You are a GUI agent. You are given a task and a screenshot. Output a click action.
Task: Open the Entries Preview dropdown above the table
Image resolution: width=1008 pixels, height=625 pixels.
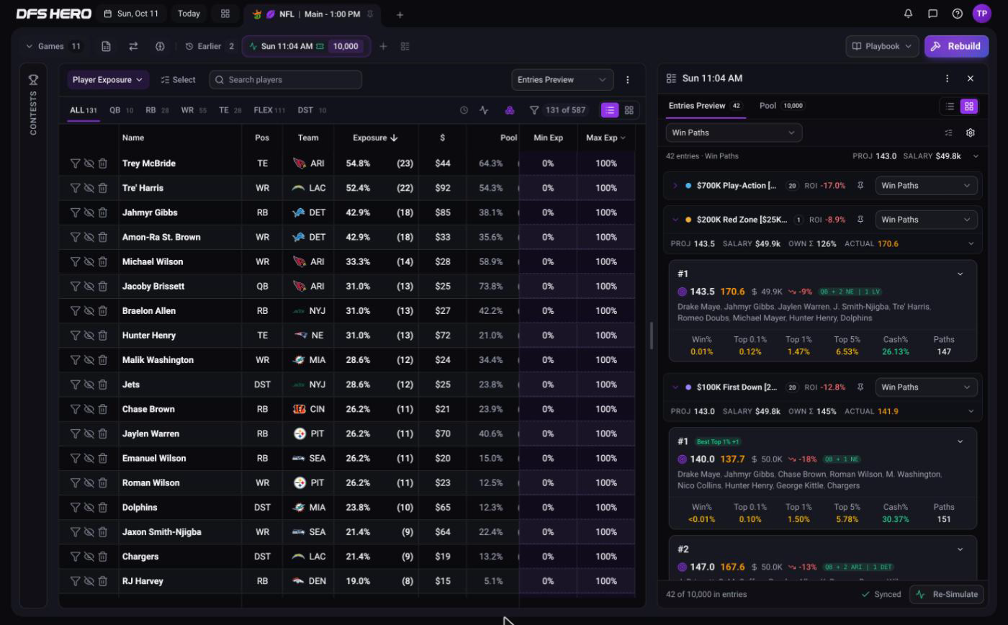pyautogui.click(x=562, y=80)
